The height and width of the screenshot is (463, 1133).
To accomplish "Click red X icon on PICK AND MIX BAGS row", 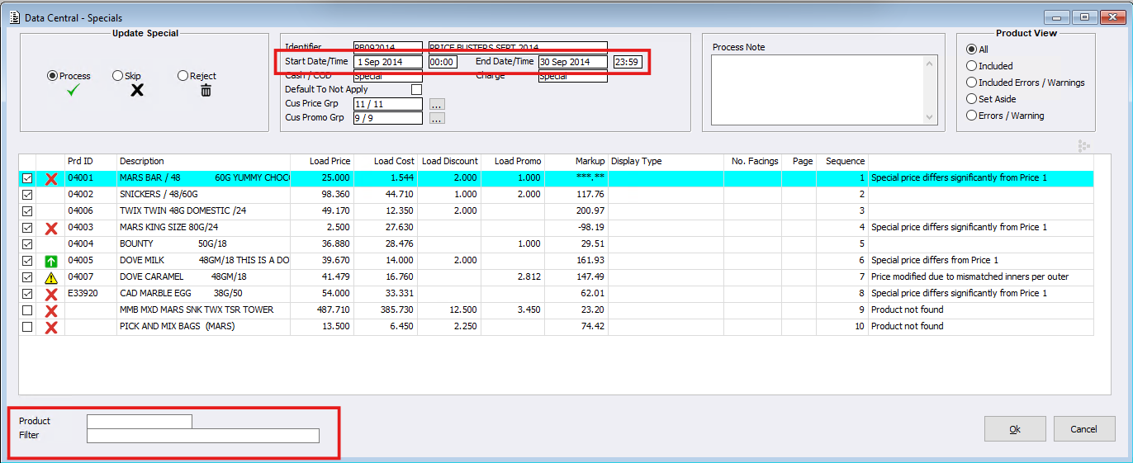I will [x=51, y=327].
